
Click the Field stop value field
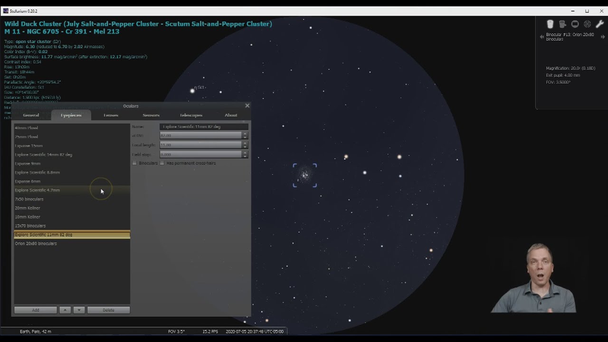pos(201,154)
